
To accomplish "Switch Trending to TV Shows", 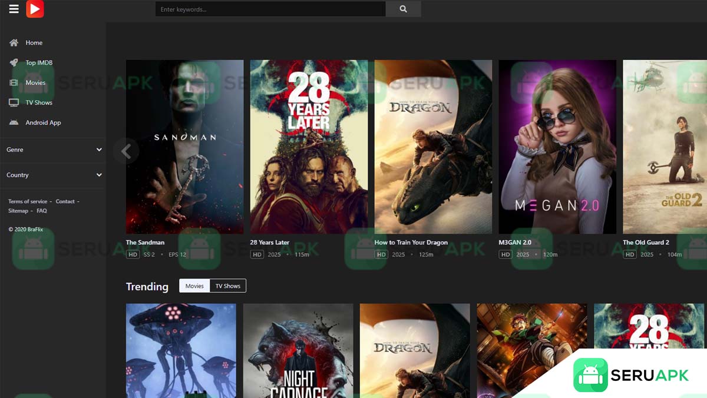I will (227, 286).
